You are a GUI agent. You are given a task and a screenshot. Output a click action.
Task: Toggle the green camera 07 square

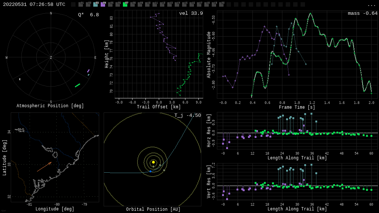click(x=125, y=4)
